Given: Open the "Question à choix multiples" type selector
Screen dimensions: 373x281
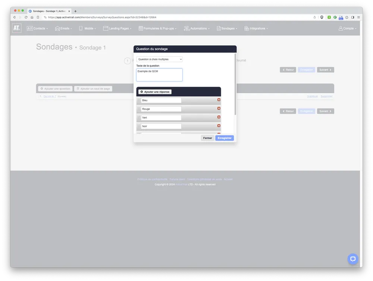Looking at the screenshot, I should tap(159, 59).
